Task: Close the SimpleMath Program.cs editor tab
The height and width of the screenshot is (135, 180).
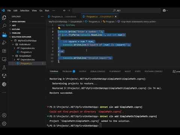Action: click(116, 16)
